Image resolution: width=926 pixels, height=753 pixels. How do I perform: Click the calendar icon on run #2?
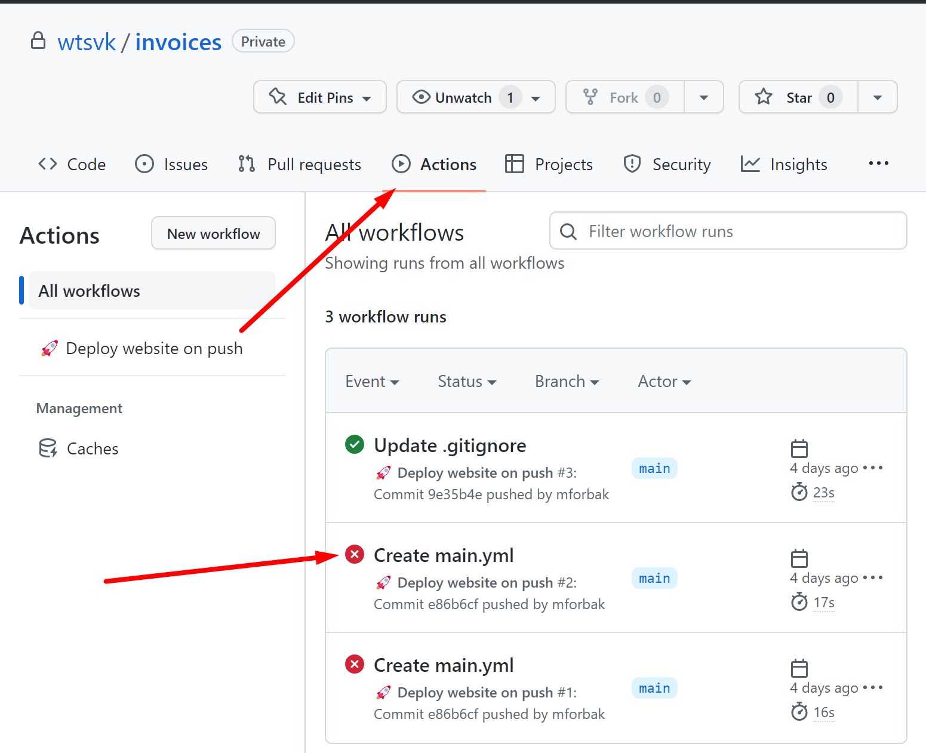pos(799,558)
